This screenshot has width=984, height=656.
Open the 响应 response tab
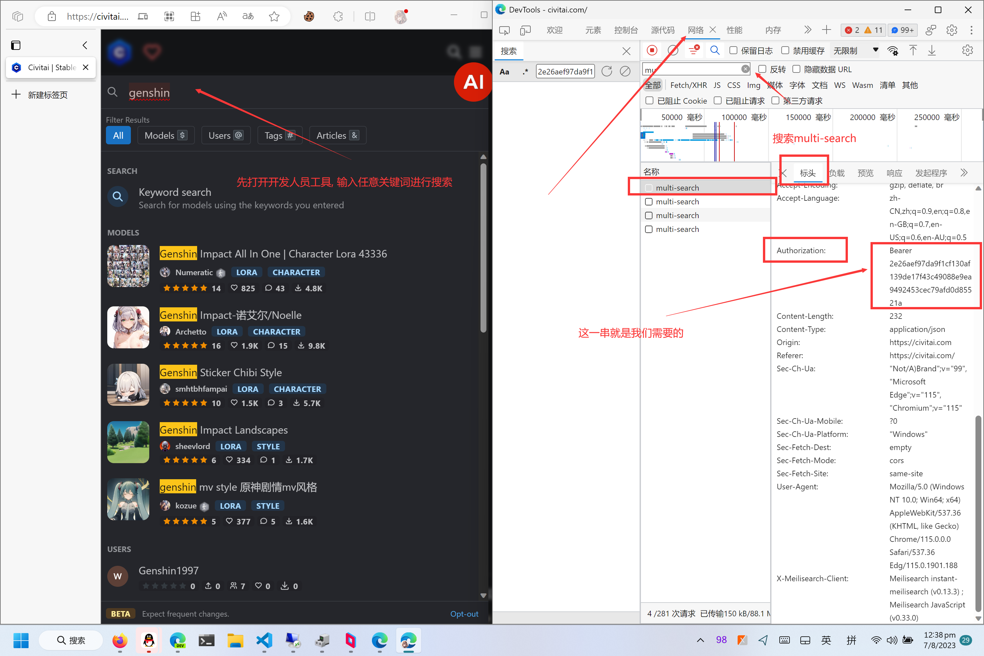pos(894,173)
